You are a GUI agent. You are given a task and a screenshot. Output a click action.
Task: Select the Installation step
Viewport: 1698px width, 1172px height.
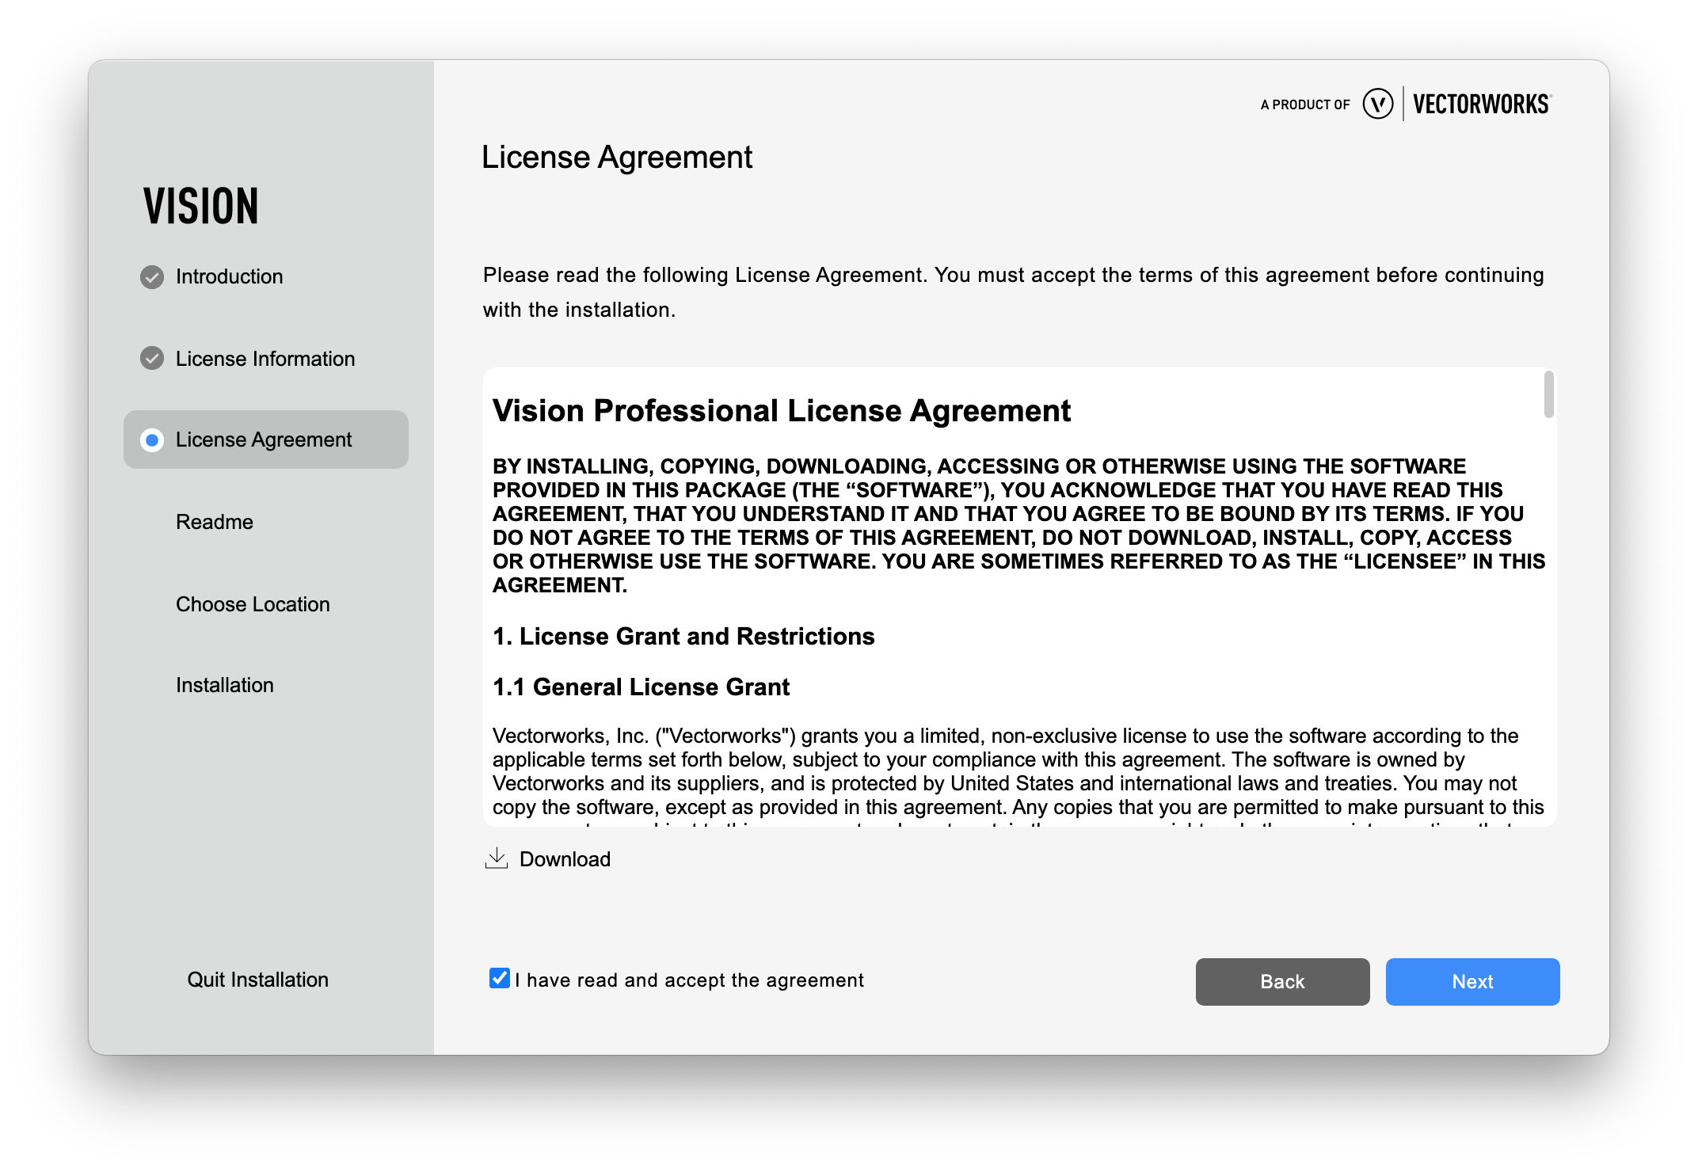[225, 685]
